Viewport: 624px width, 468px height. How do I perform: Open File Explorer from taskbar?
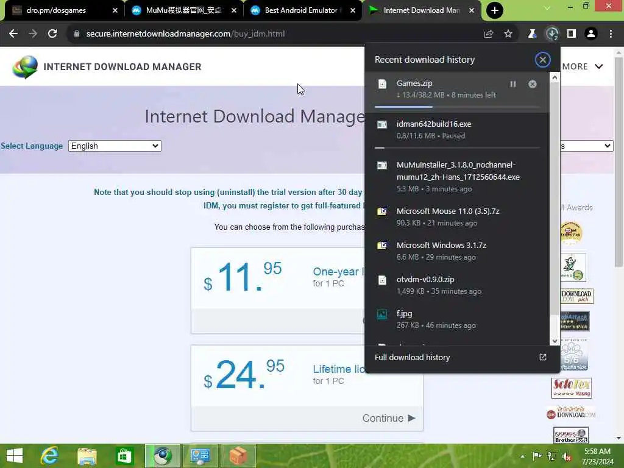(x=87, y=456)
